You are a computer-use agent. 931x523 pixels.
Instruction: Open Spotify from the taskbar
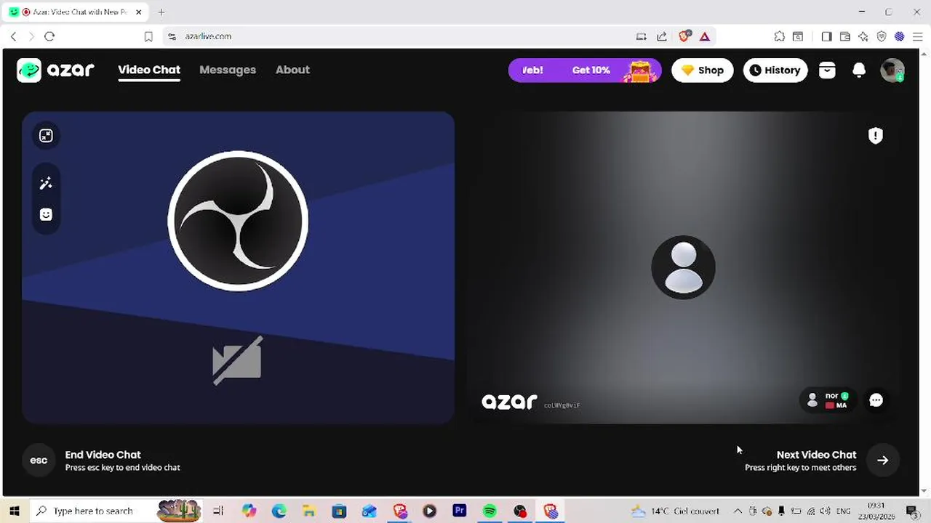coord(490,511)
